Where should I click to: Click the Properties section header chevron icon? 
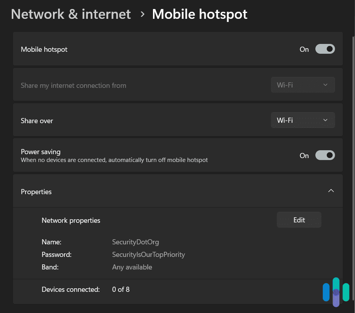(x=331, y=191)
